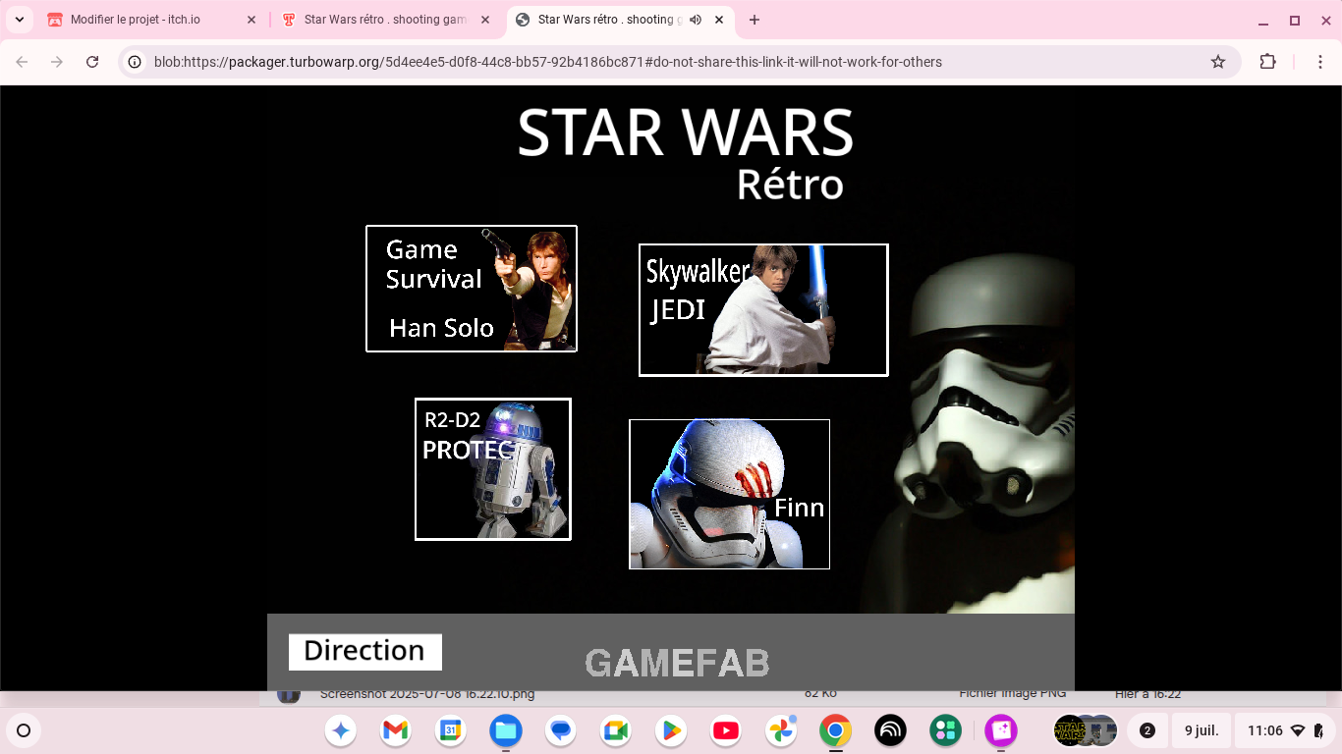
Task: Open the Star Wars screenshot thumbnails in the shelf holding area
Action: pyautogui.click(x=1086, y=730)
